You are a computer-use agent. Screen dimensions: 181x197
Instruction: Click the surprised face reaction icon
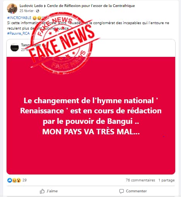[x=19, y=180]
